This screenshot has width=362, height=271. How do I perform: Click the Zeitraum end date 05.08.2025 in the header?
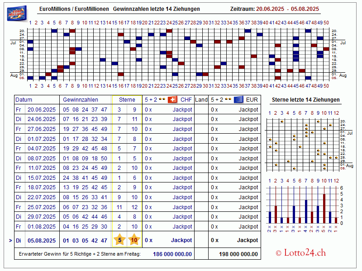coord(305,9)
